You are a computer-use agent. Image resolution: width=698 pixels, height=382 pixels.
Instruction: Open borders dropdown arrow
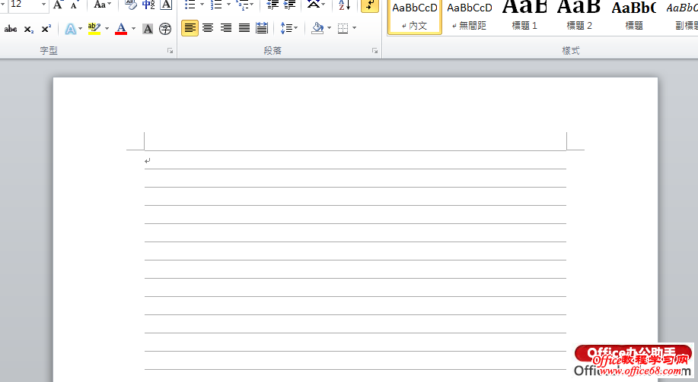click(x=355, y=28)
